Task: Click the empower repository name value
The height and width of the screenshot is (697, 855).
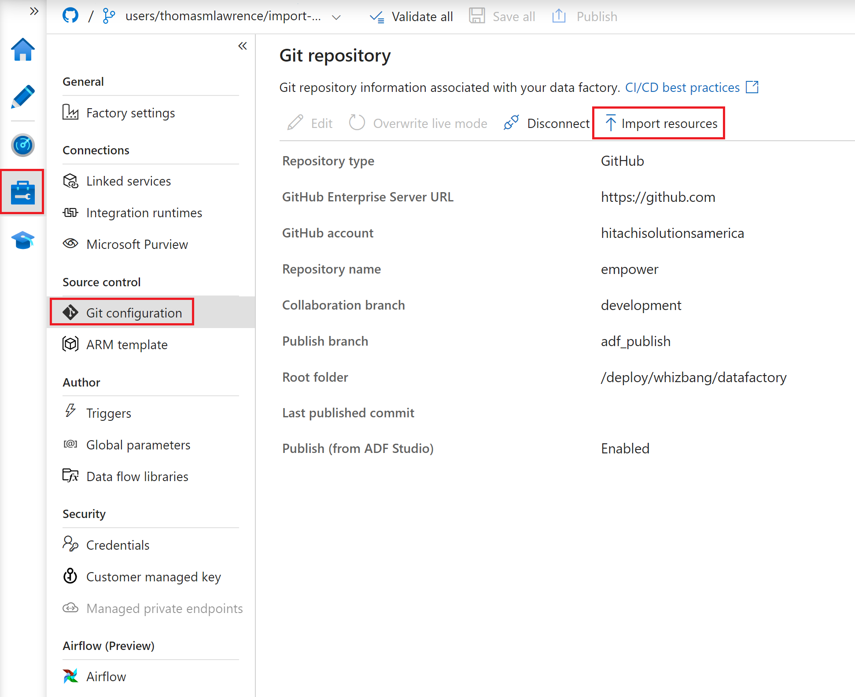Action: tap(630, 269)
